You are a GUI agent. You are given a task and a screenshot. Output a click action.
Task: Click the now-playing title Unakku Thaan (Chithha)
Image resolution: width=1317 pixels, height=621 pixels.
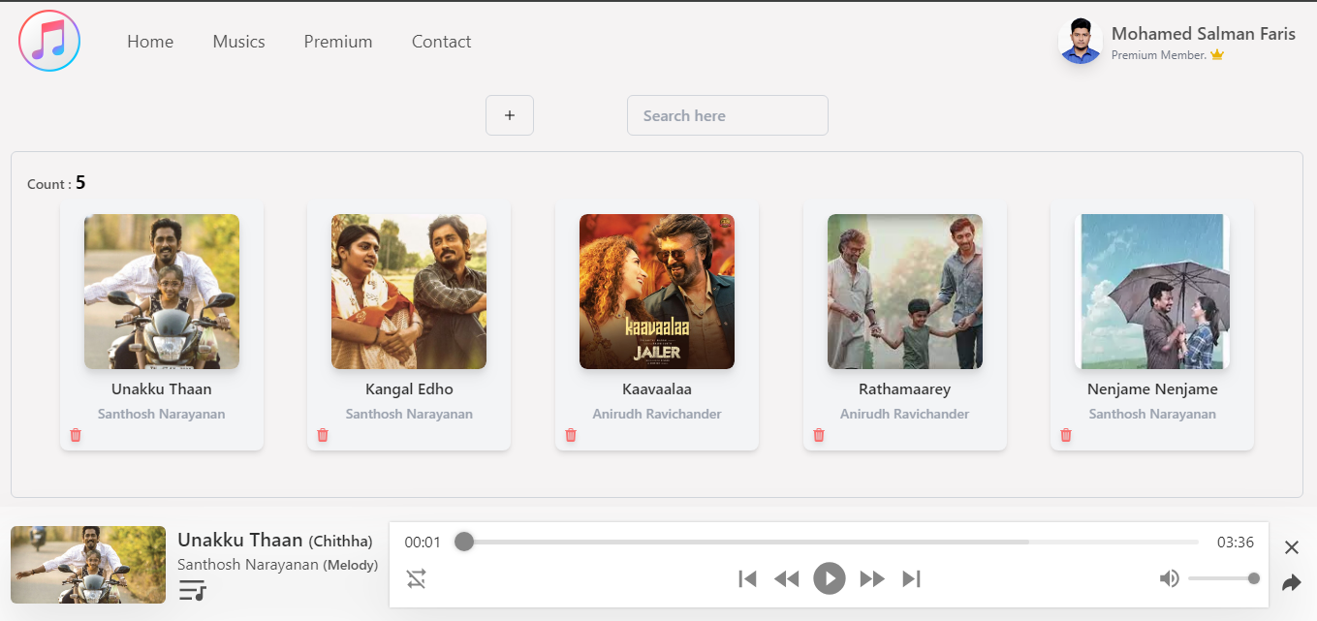pos(275,540)
